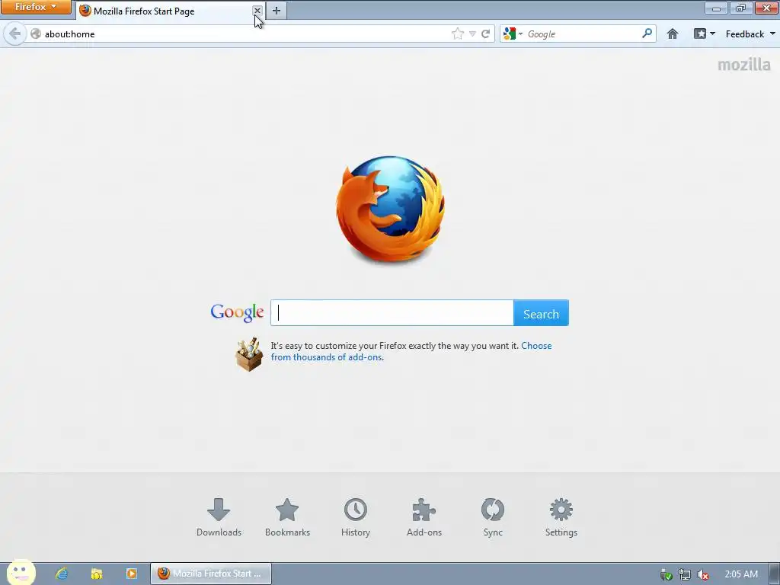Image resolution: width=780 pixels, height=585 pixels.
Task: Close the Mozilla Firefox Start Page tab
Action: point(257,11)
